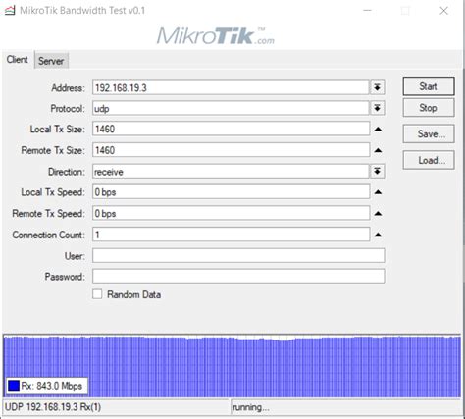Enable the Random Data checkbox
This screenshot has width=465, height=419.
(97, 294)
